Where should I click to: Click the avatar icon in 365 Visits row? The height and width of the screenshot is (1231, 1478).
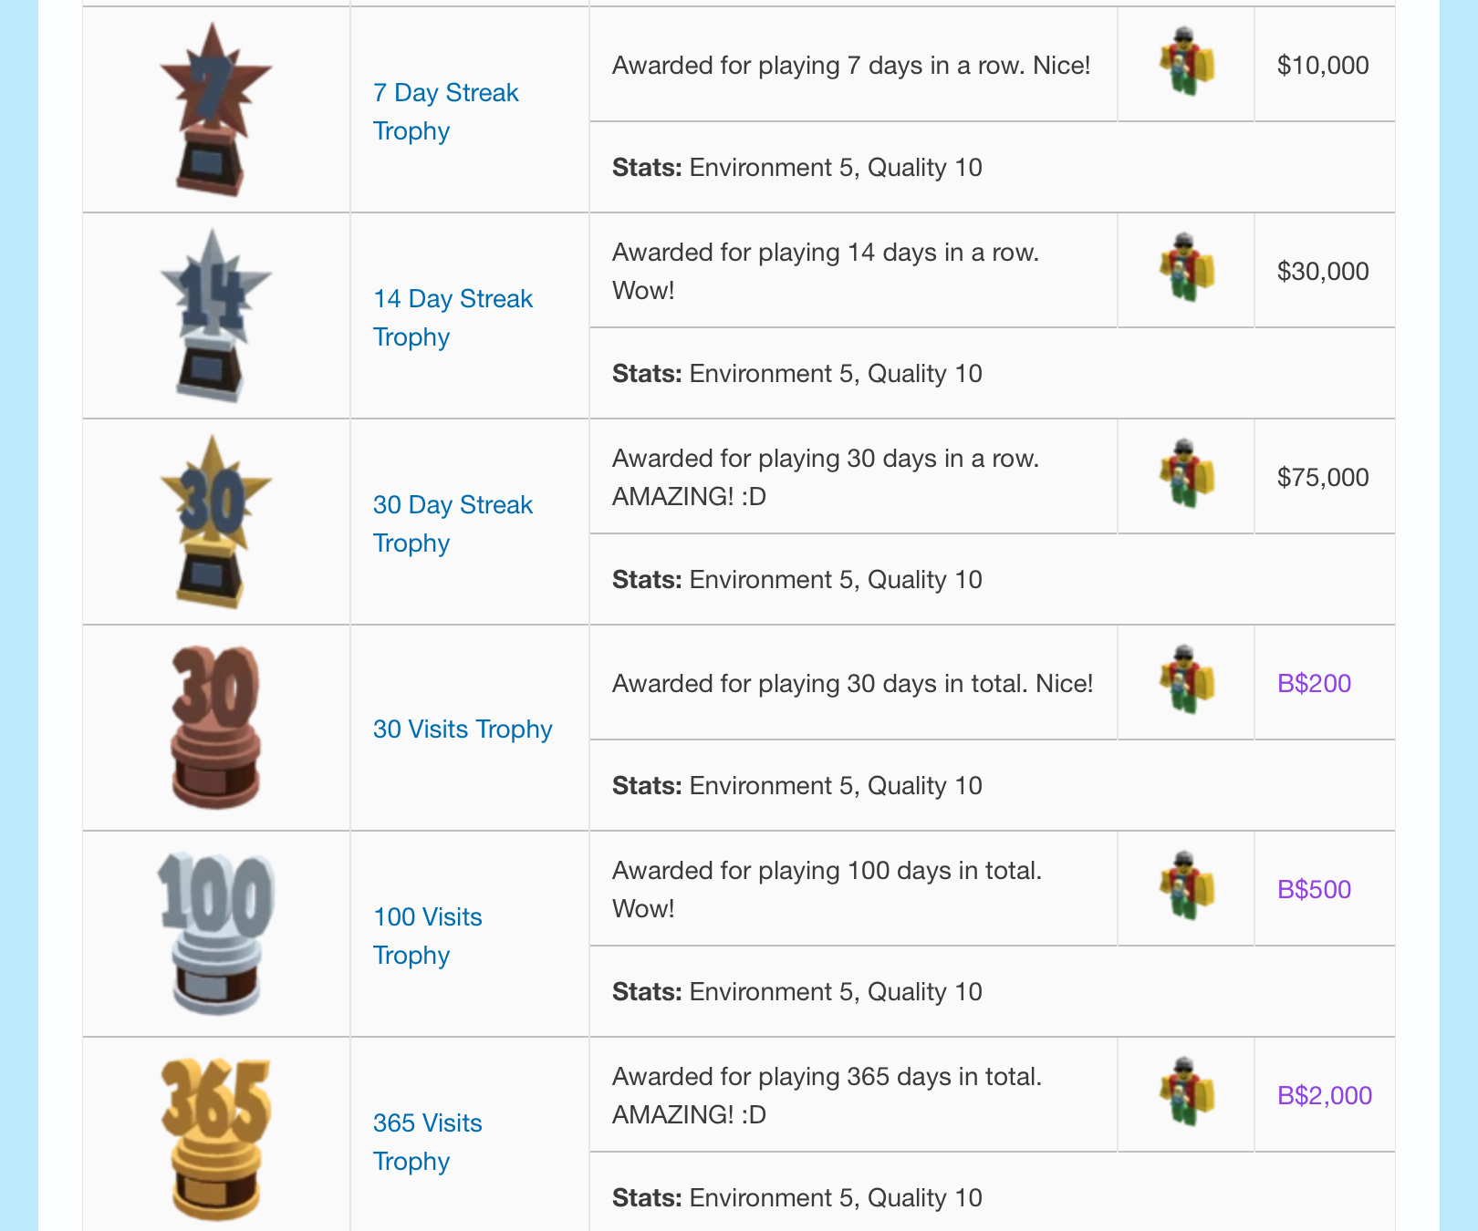(1186, 1092)
